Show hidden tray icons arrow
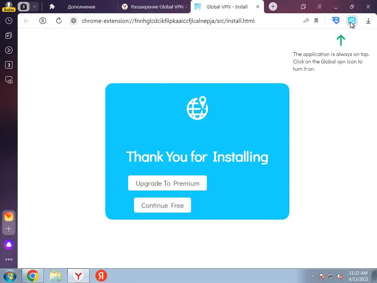377x283 pixels. (313, 276)
